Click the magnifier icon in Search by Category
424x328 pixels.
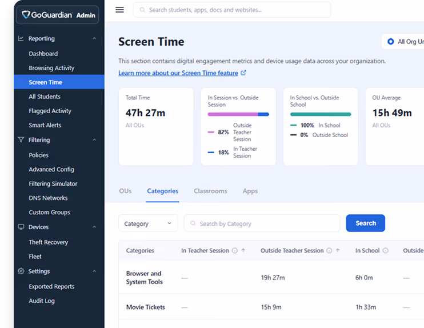click(193, 223)
